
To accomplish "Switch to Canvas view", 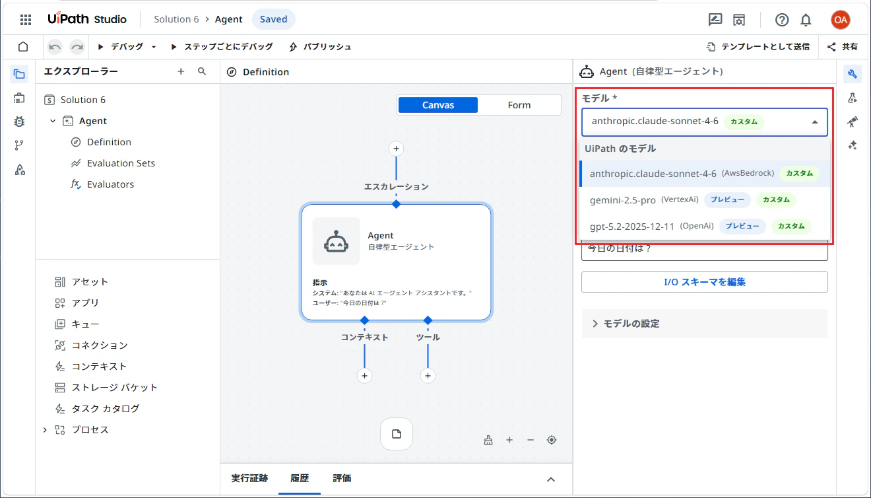I will point(439,105).
